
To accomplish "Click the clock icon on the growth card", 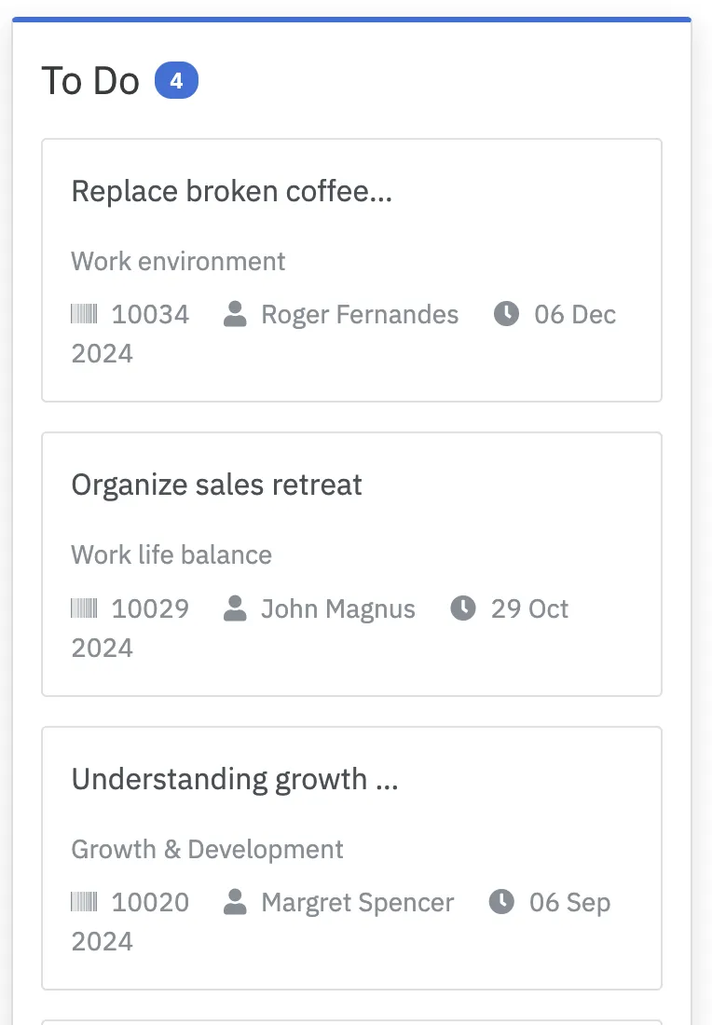I will (500, 902).
